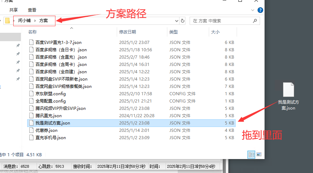Image resolution: width=313 pixels, height=173 pixels.
Task: Click date 2025/1/14 2:01 of 优惠券.json
Action: click(134, 130)
